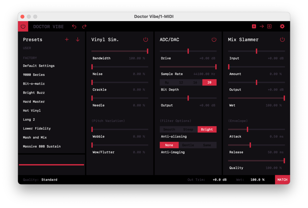Choose Smooth anti-aliasing filter
The width and height of the screenshot is (308, 208).
point(169,129)
